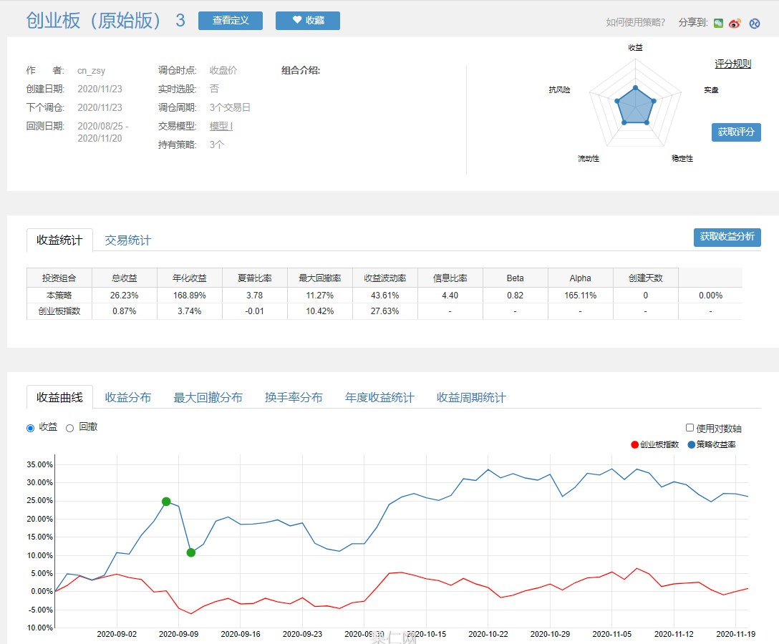Share the strategy to WeChat

[719, 23]
